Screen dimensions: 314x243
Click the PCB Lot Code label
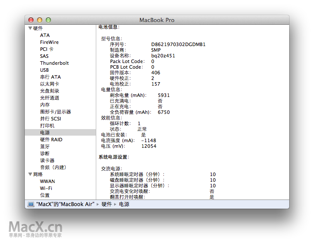tap(127, 67)
